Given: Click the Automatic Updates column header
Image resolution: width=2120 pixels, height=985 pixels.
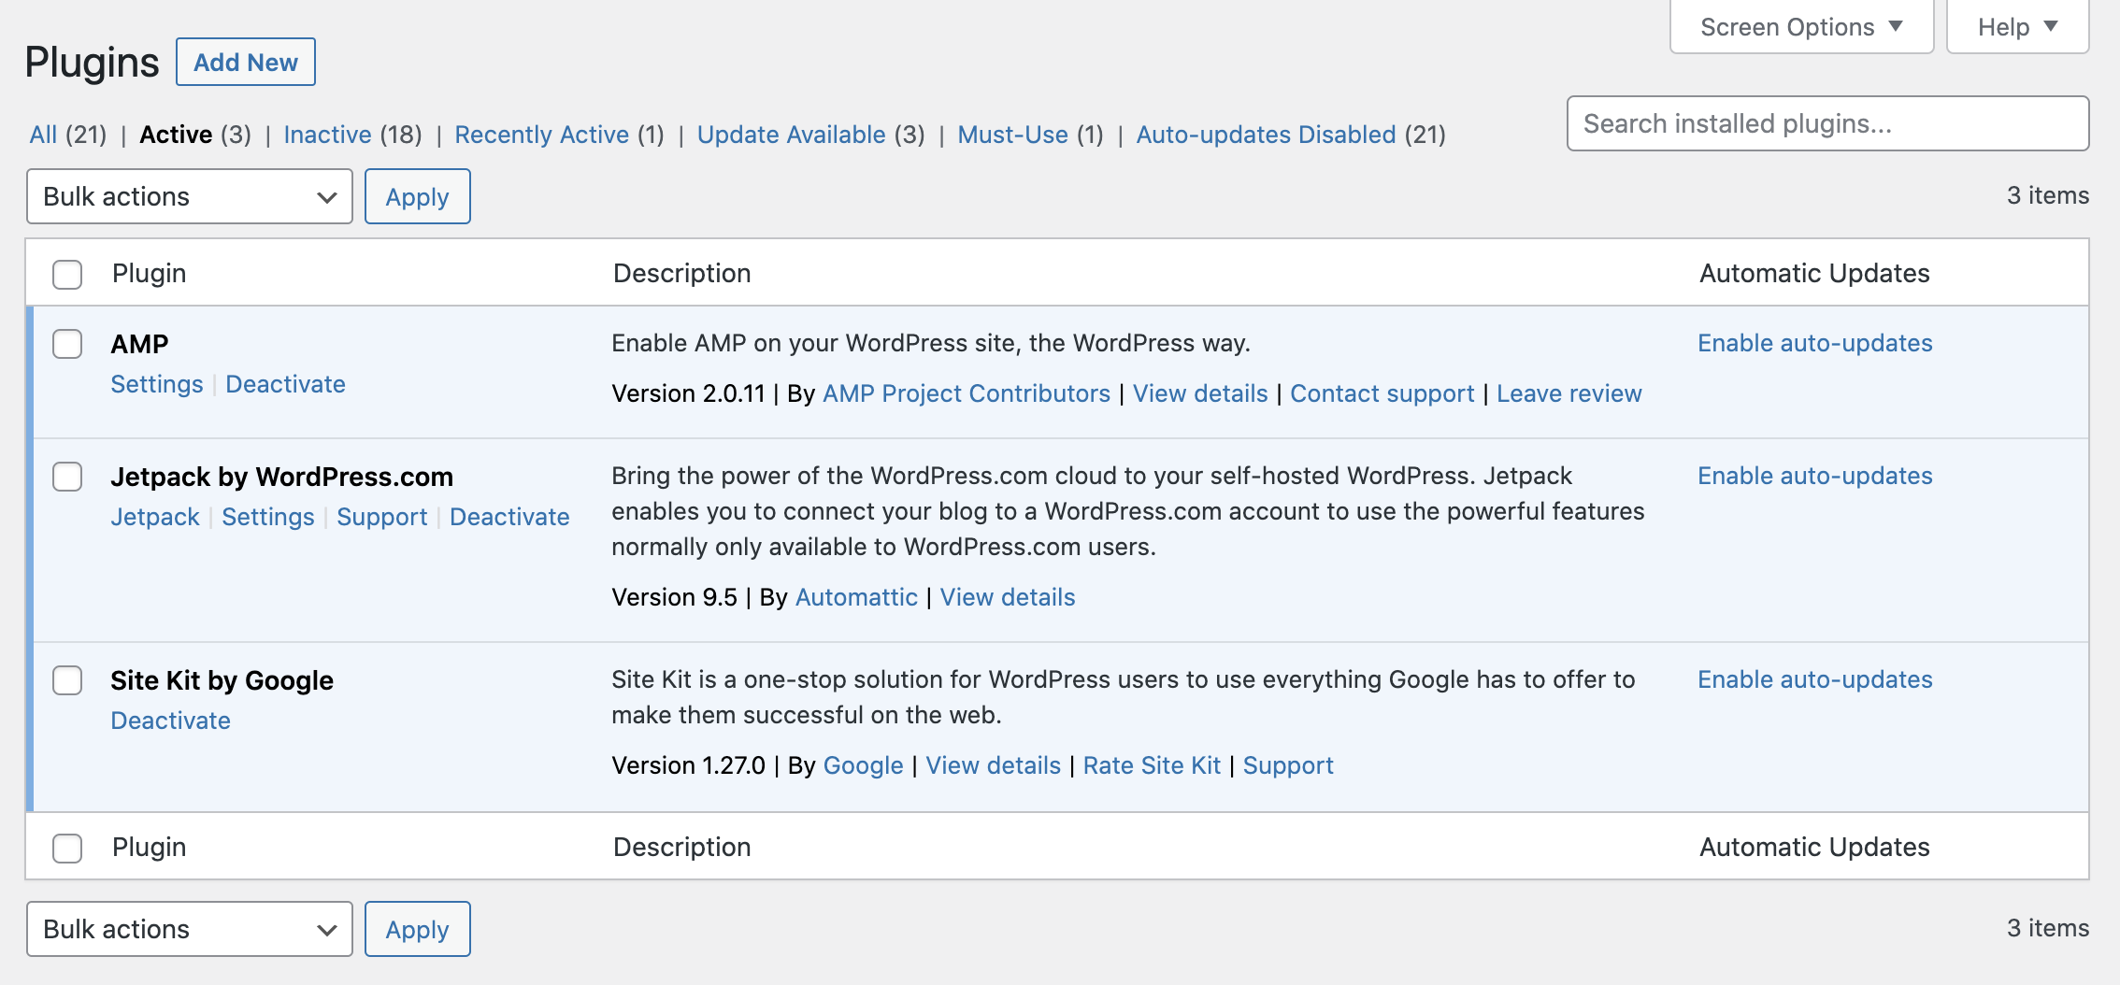Looking at the screenshot, I should click(x=1814, y=273).
